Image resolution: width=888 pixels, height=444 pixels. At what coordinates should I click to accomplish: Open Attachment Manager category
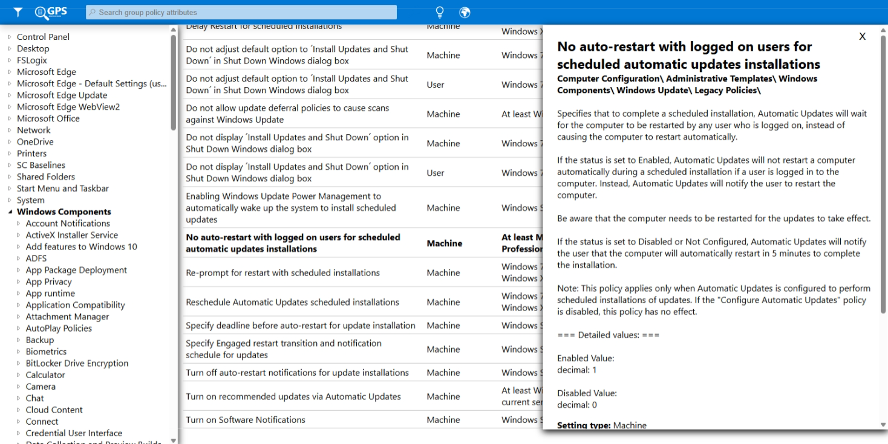pyautogui.click(x=68, y=317)
